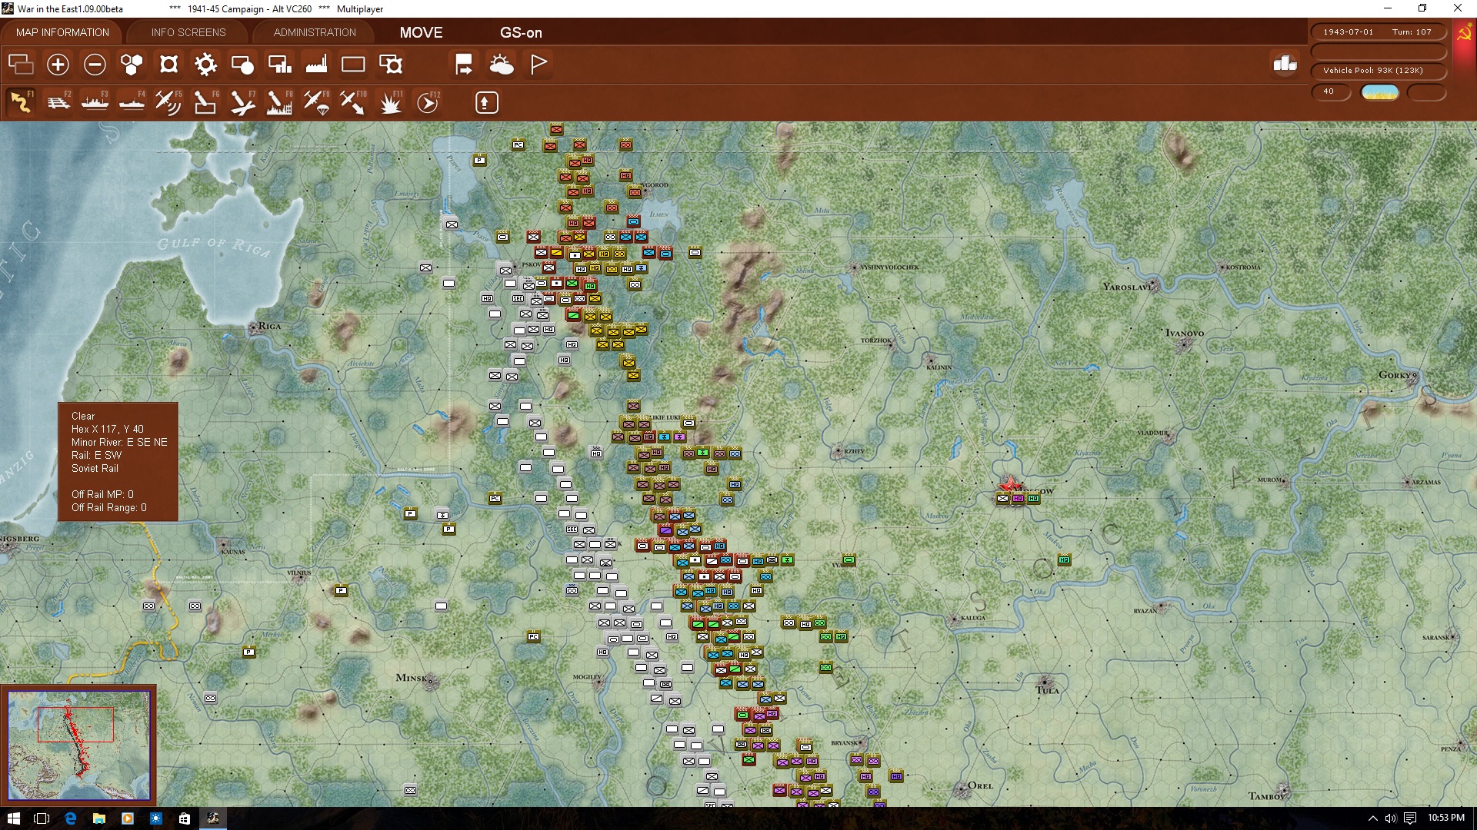
Task: Click the overlapping windows icon in toolbar
Action: point(21,65)
